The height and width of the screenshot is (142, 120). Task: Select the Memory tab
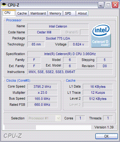[x=55, y=13]
